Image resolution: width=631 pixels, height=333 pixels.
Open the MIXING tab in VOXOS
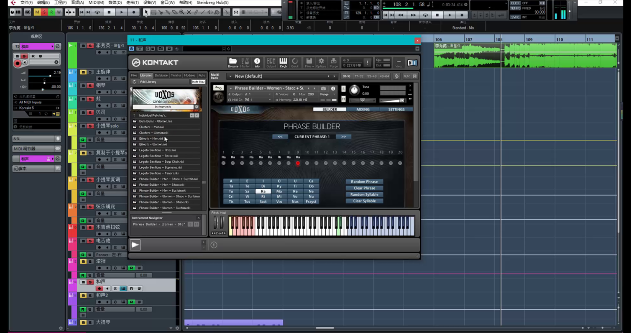pyautogui.click(x=363, y=109)
